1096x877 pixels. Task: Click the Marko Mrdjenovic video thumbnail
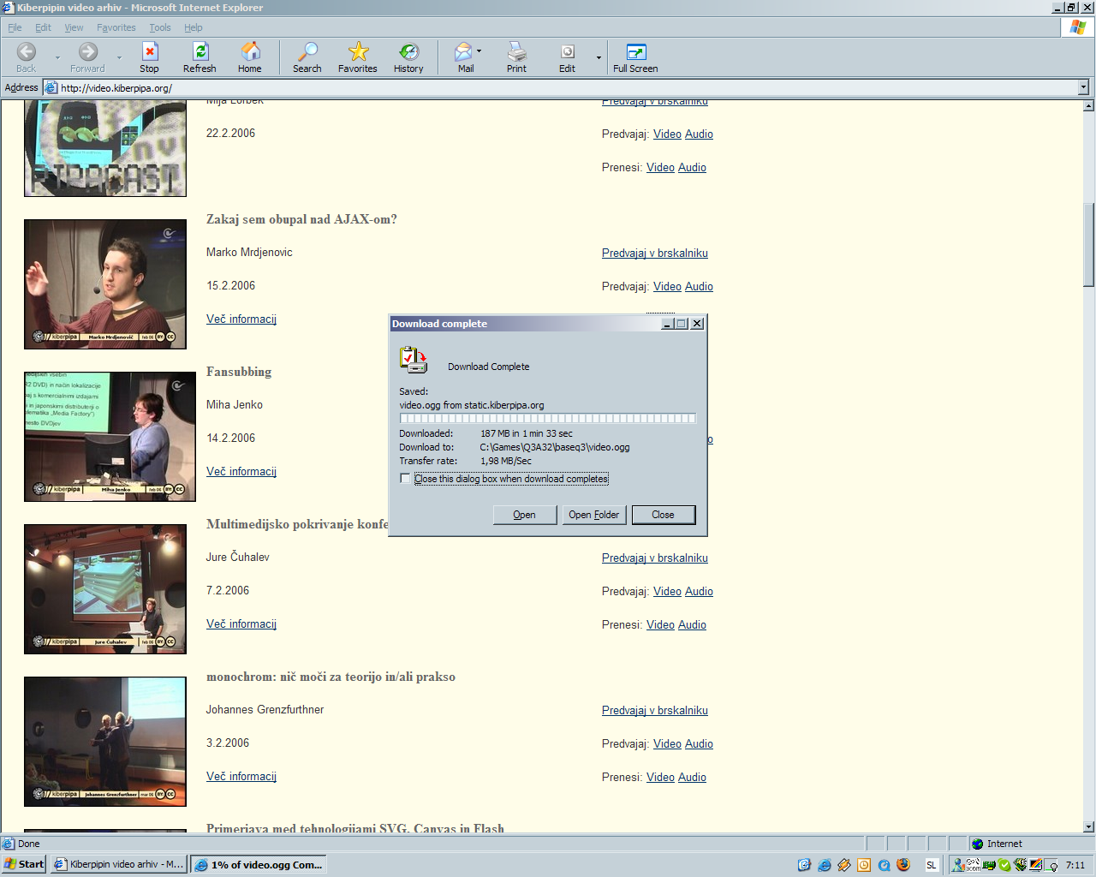pyautogui.click(x=105, y=284)
